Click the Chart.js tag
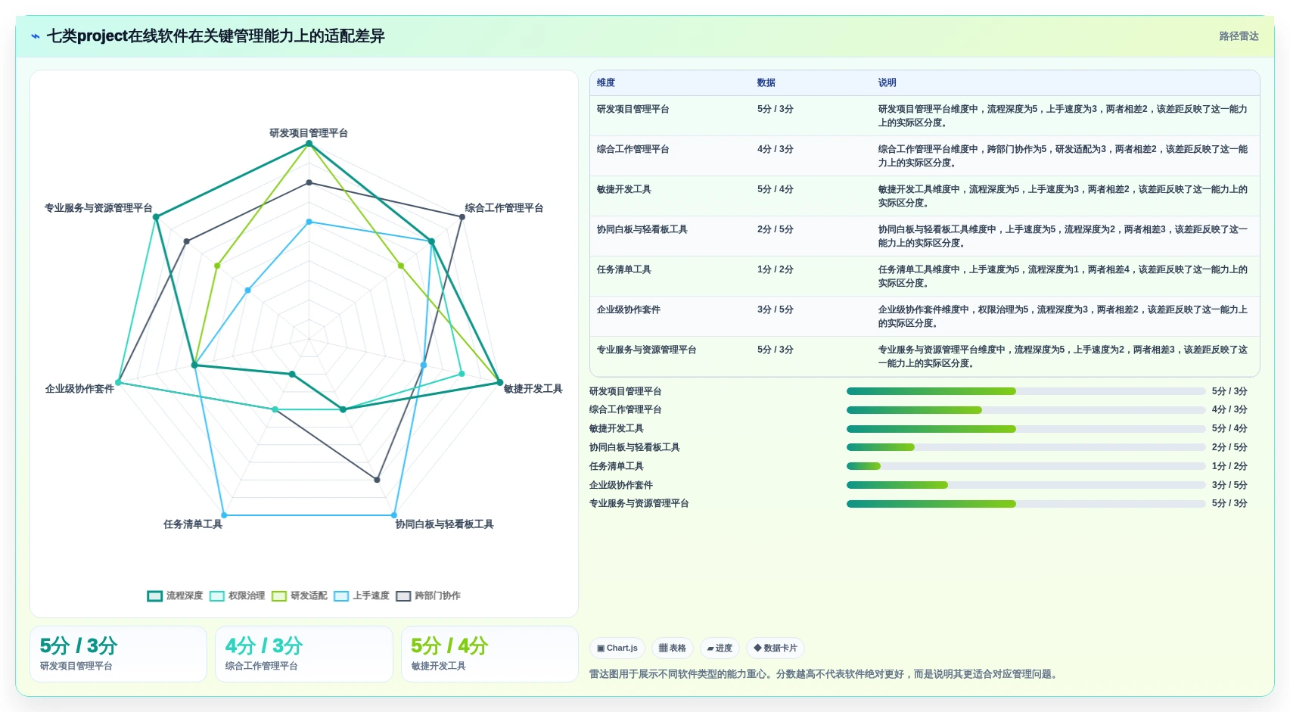1290x712 pixels. pos(617,648)
